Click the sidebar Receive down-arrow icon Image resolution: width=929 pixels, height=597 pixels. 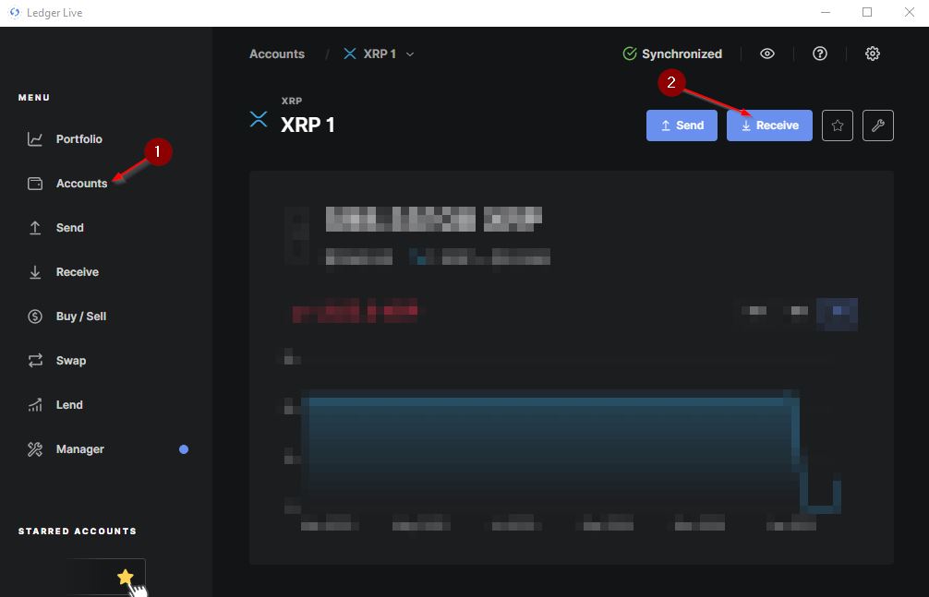pyautogui.click(x=35, y=272)
